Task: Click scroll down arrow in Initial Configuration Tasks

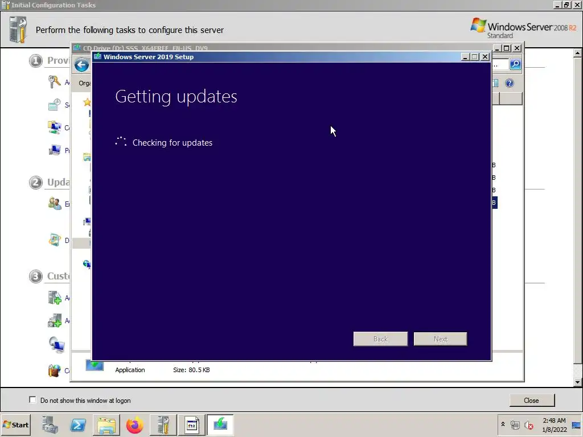Action: pyautogui.click(x=577, y=382)
